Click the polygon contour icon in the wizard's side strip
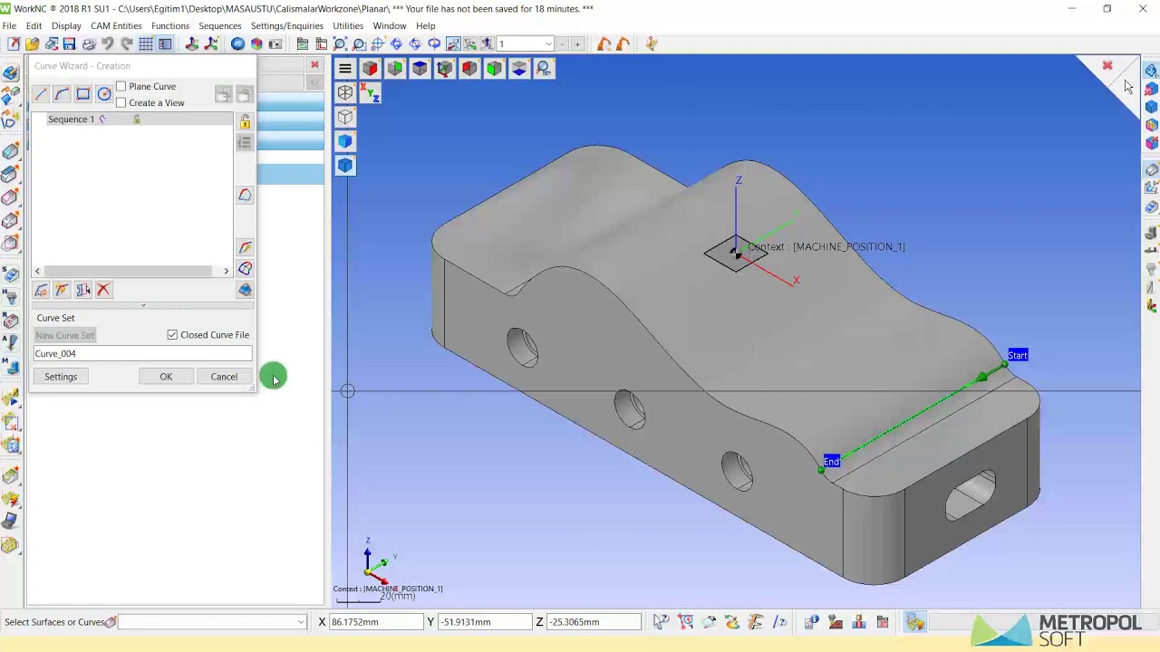This screenshot has height=652, width=1160. coord(245,196)
